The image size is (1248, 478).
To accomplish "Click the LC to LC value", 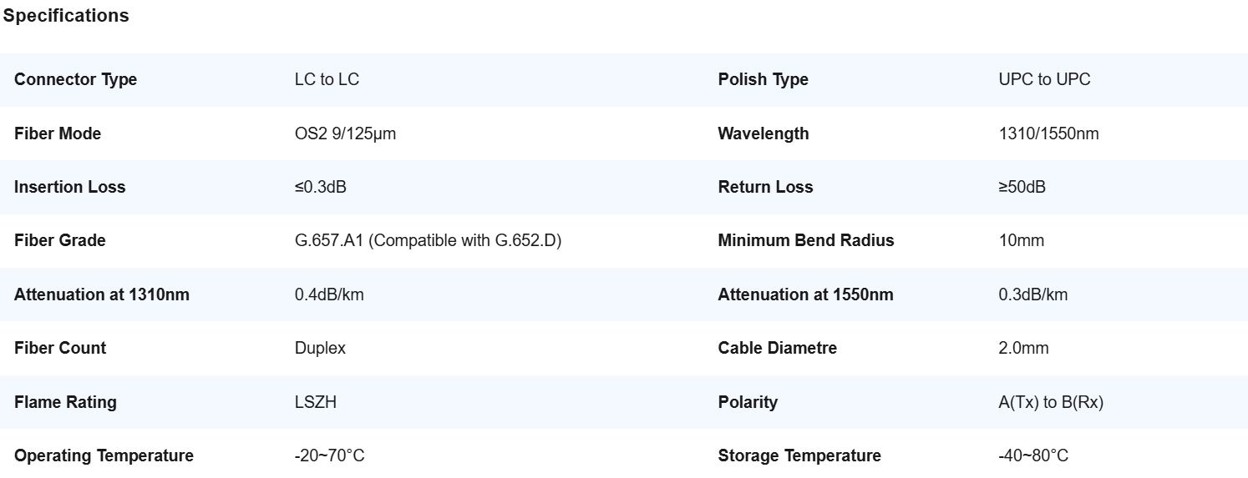I will tap(327, 80).
